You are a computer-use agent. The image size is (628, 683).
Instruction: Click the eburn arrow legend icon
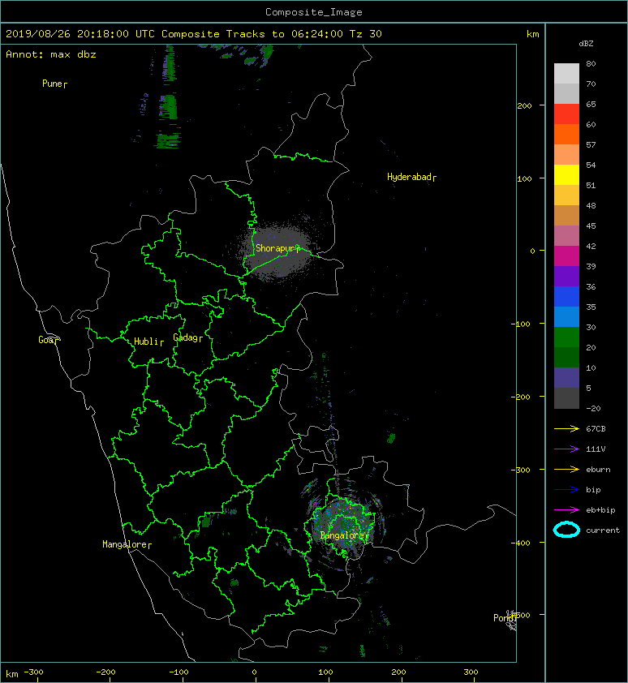566,470
